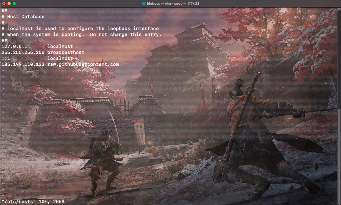Place the cursor on the '127.0.0.1' IP address
This screenshot has width=341, height=205.
tap(14, 46)
